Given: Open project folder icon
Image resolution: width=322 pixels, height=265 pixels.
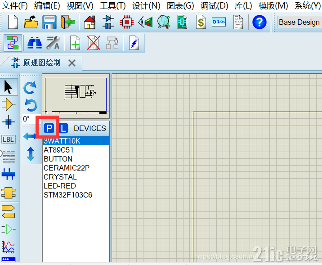Looking at the screenshot, I should (x=31, y=22).
